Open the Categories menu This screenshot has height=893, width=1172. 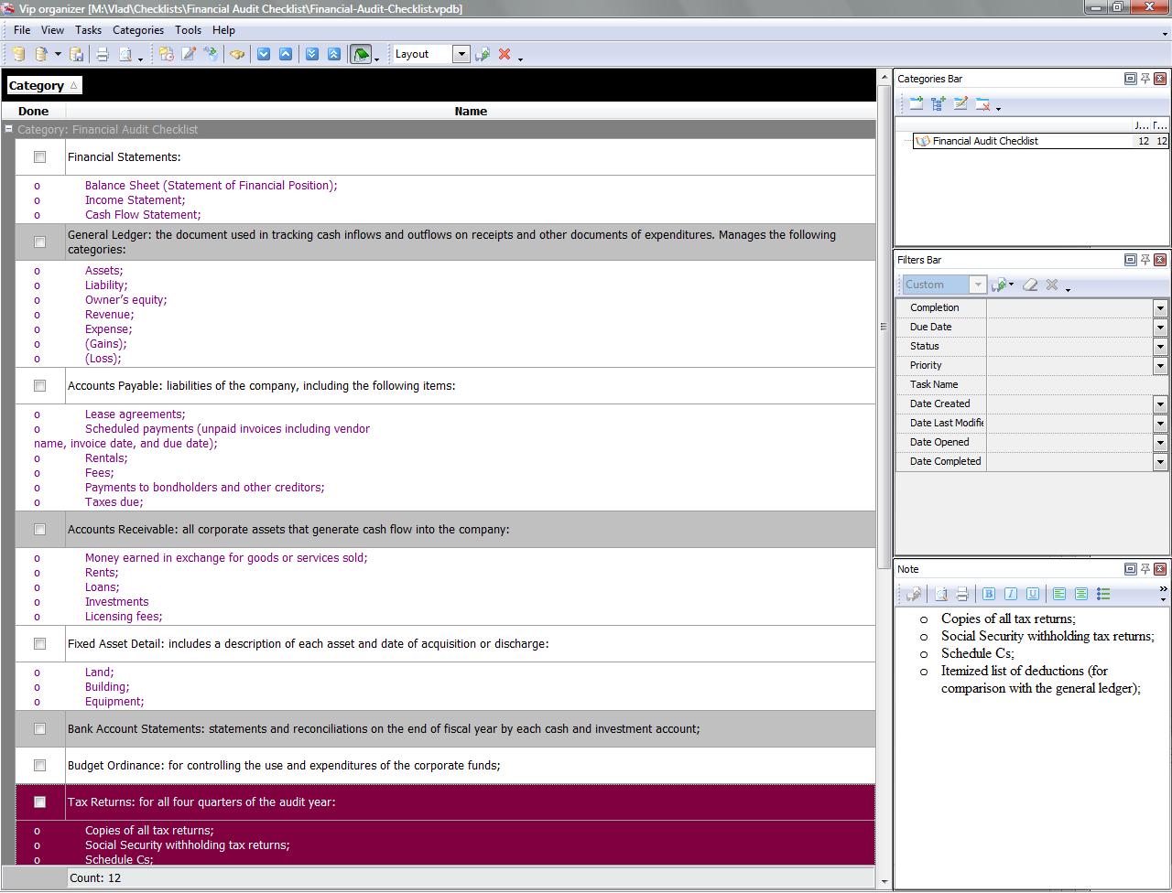(x=137, y=30)
